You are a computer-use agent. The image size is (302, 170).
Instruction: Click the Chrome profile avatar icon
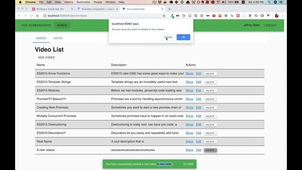pyautogui.click(x=277, y=16)
